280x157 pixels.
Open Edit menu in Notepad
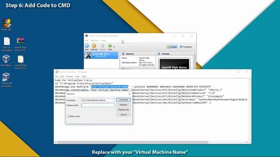click(x=62, y=76)
